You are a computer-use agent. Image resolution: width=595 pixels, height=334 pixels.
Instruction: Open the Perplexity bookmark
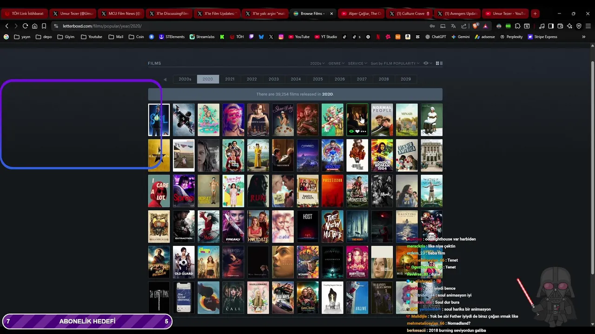[x=512, y=37]
